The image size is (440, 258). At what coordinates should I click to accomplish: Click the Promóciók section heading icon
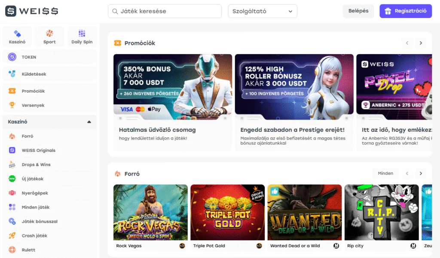pyautogui.click(x=118, y=43)
